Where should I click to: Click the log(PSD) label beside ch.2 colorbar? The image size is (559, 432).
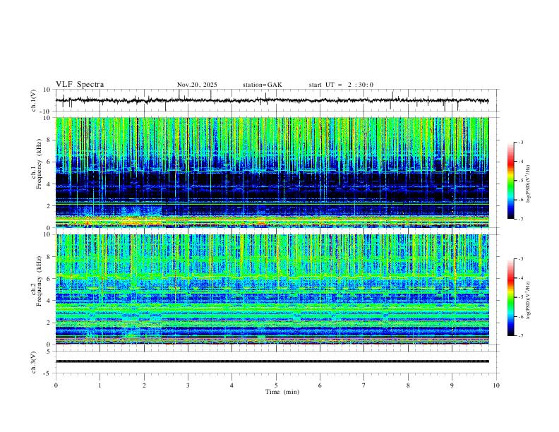point(528,300)
